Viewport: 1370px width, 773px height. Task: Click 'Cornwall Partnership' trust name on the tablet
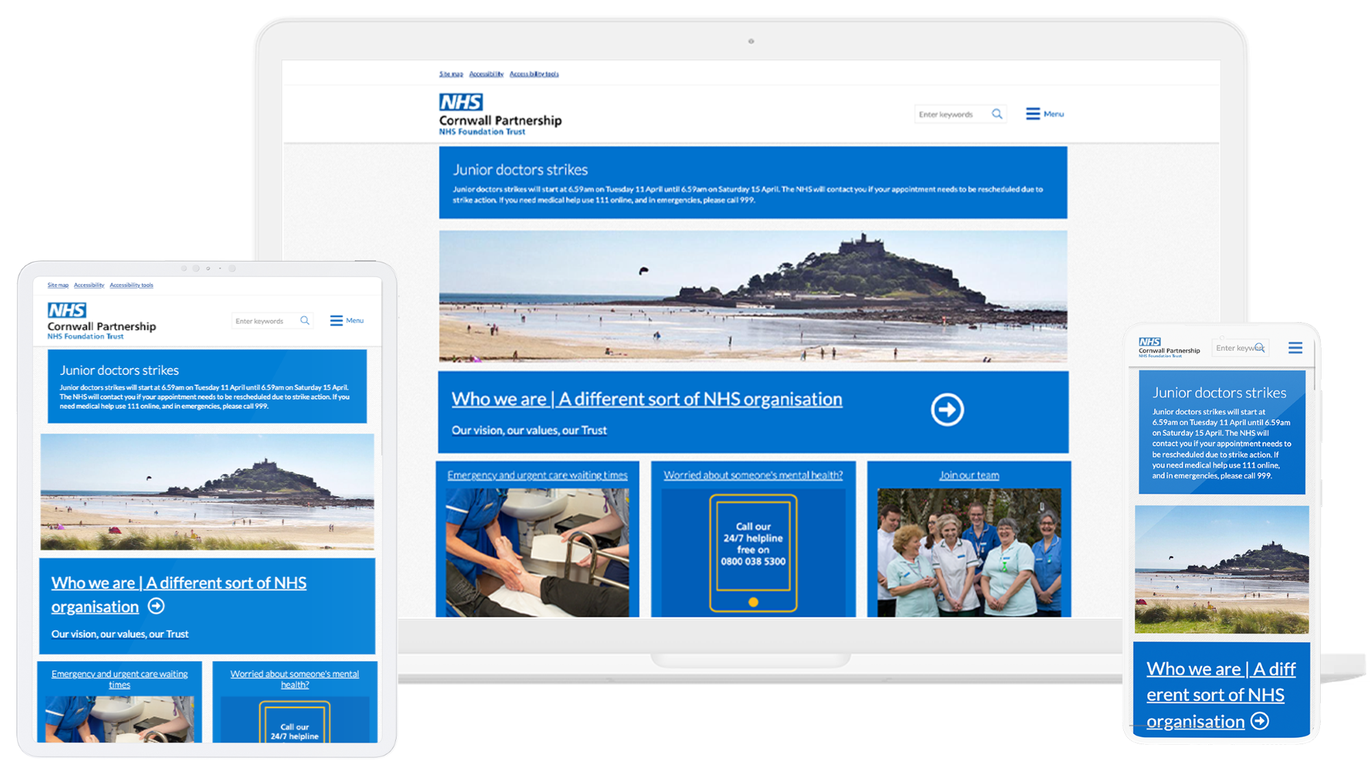click(101, 326)
